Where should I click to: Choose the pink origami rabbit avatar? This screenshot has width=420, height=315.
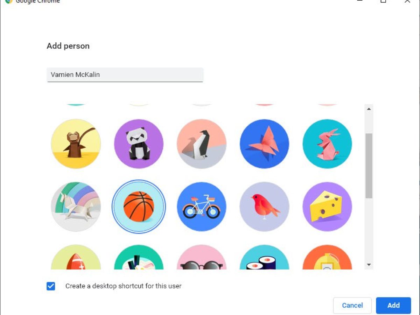pos(327,144)
